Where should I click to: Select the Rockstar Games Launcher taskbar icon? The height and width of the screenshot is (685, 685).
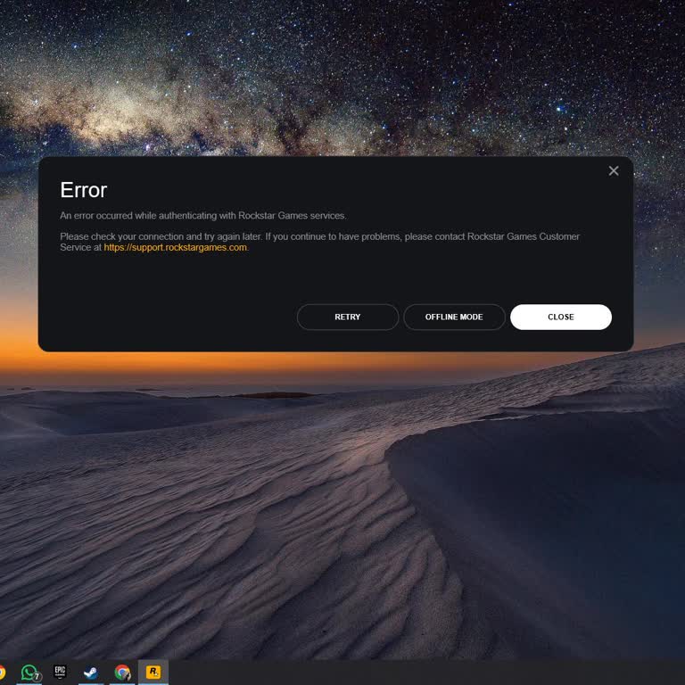(x=153, y=673)
